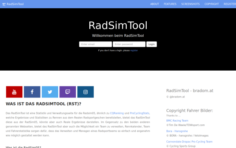
Task: Click 'Willkommen beim RadSimTool' subtitle
Action: tap(118, 36)
